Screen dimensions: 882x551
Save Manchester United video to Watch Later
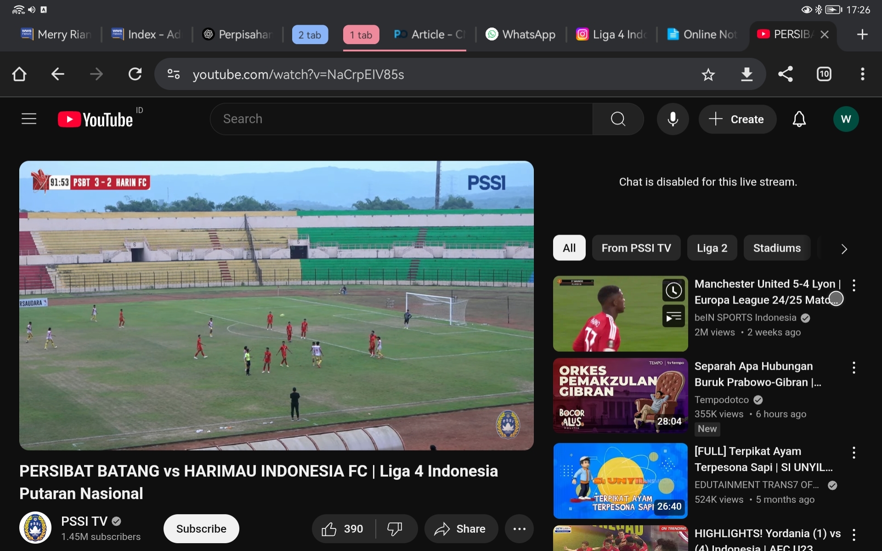click(673, 290)
